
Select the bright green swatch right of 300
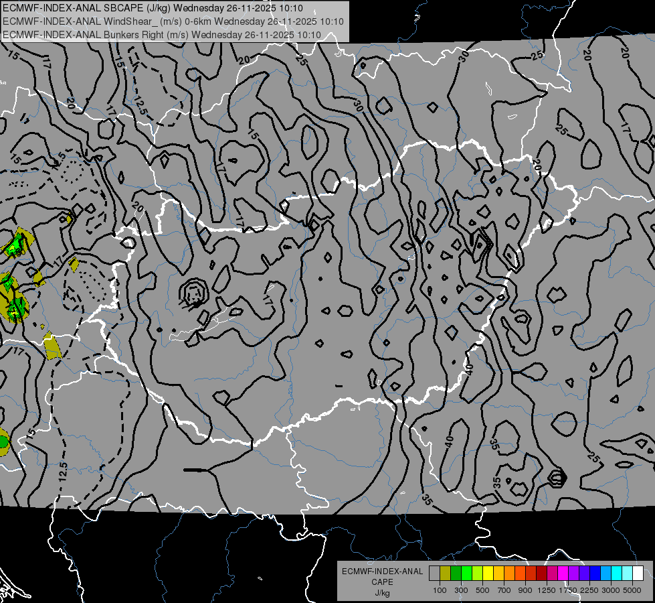click(466, 574)
